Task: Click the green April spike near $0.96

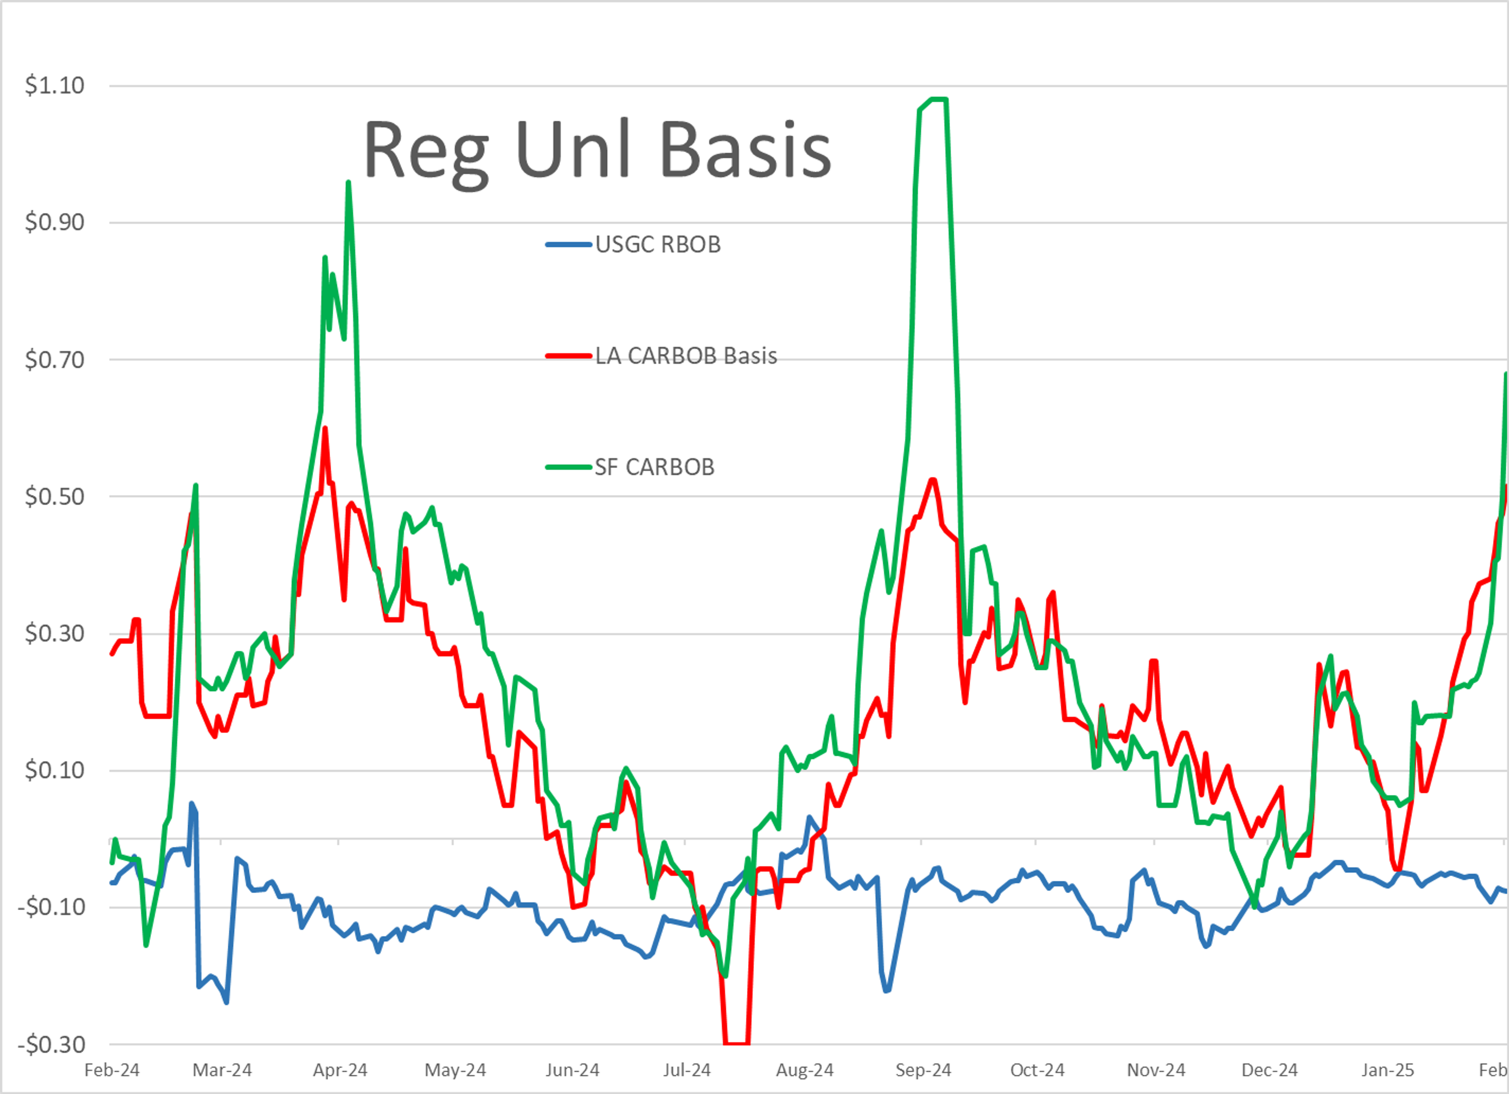Action: tap(349, 182)
